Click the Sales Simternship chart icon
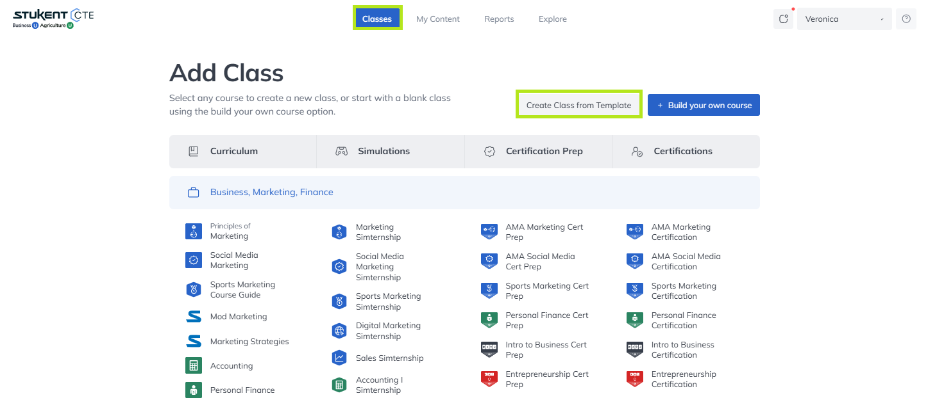The height and width of the screenshot is (398, 928). [339, 358]
